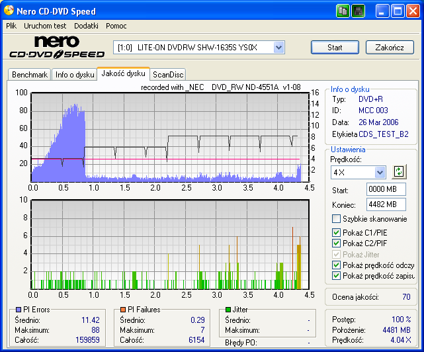The width and height of the screenshot is (424, 352).
Task: Click the Błędy PO label
Action: (x=241, y=343)
